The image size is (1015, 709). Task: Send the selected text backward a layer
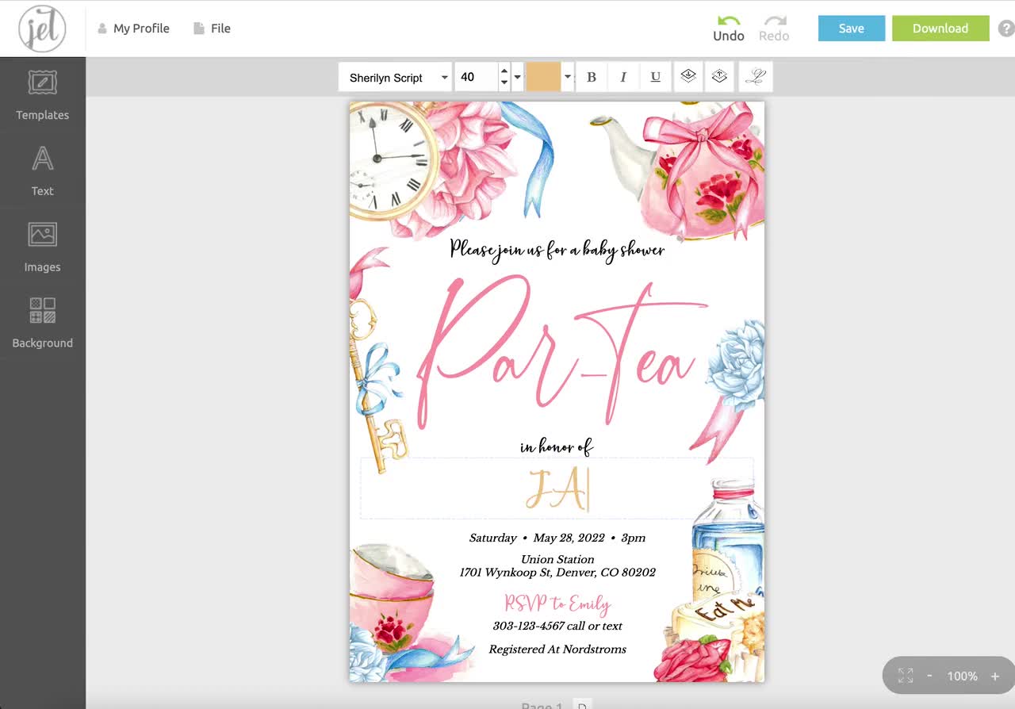point(688,76)
